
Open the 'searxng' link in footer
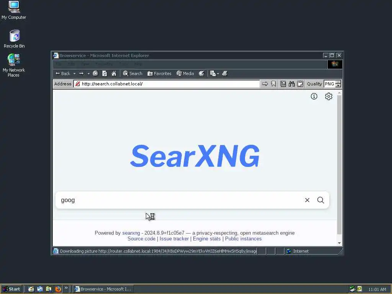click(x=131, y=233)
